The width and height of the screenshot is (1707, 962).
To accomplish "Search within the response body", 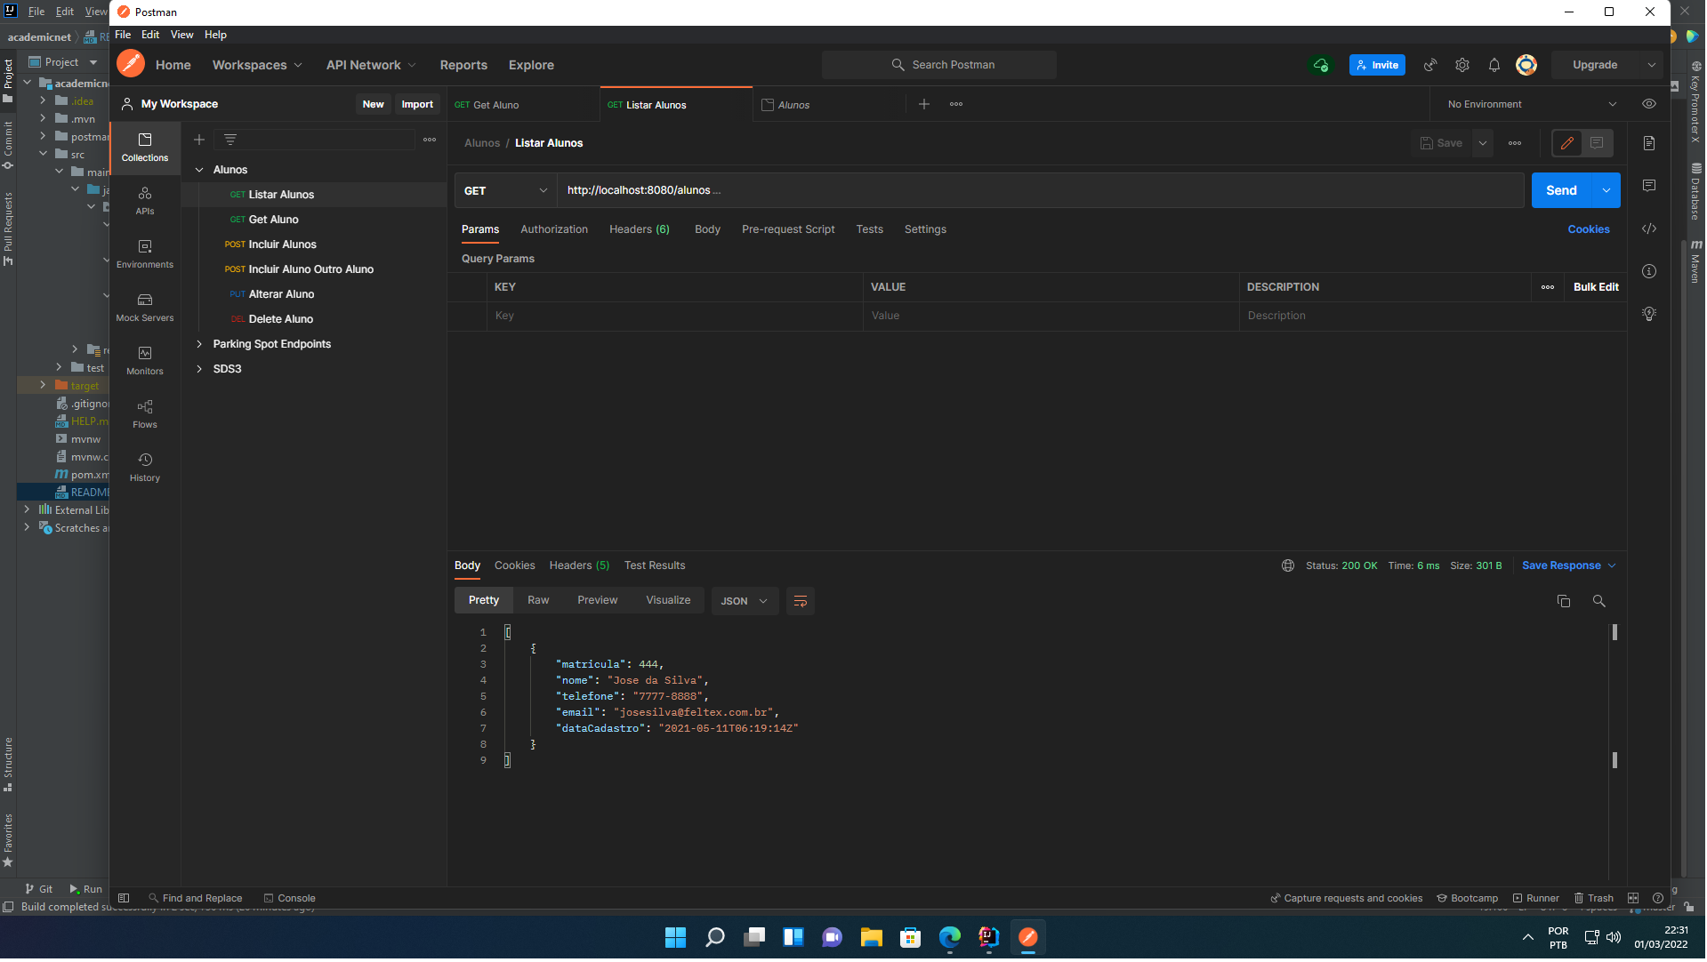I will click(x=1599, y=601).
